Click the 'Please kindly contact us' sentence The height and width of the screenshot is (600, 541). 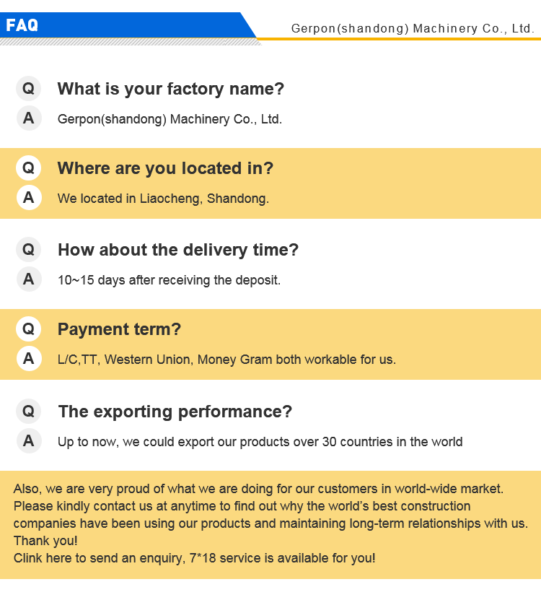click(x=242, y=506)
